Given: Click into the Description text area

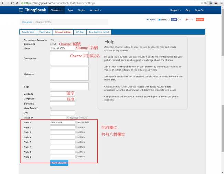Looking at the screenshot, I should click(x=69, y=58).
